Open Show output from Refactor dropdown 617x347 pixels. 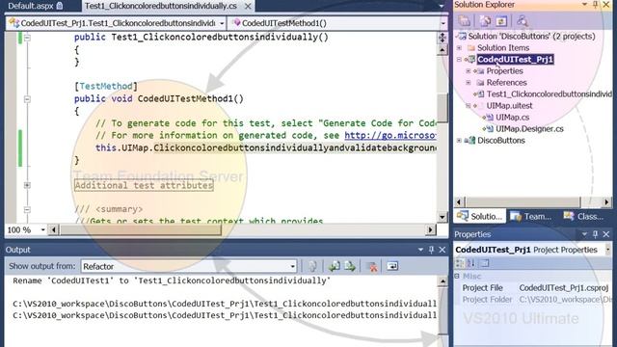tap(292, 266)
